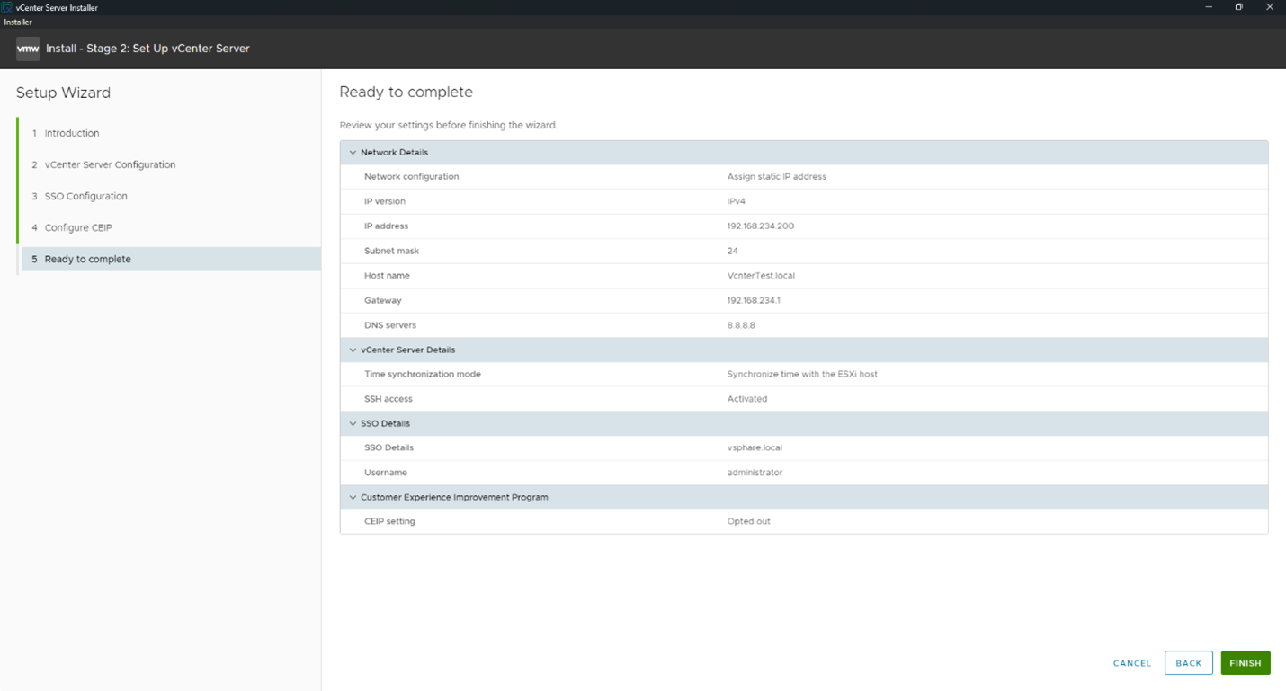Collapse the SSO Details section
Image resolution: width=1286 pixels, height=691 pixels.
353,422
